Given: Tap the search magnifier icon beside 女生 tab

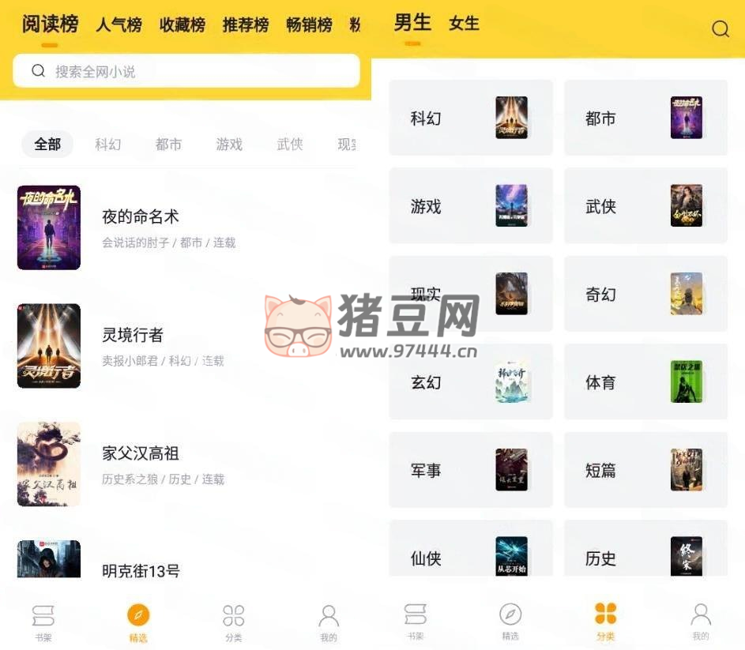Looking at the screenshot, I should (x=720, y=29).
